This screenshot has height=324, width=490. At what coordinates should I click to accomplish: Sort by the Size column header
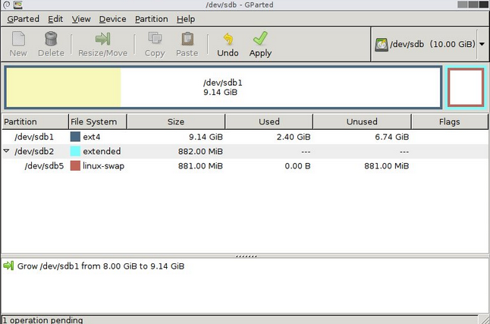[x=175, y=121]
